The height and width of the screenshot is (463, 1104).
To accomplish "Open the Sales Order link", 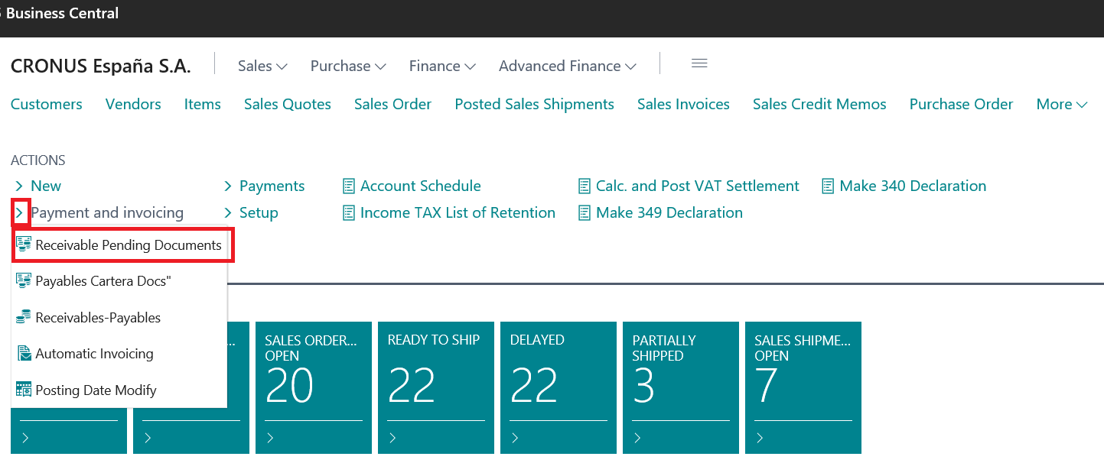I will click(x=392, y=104).
